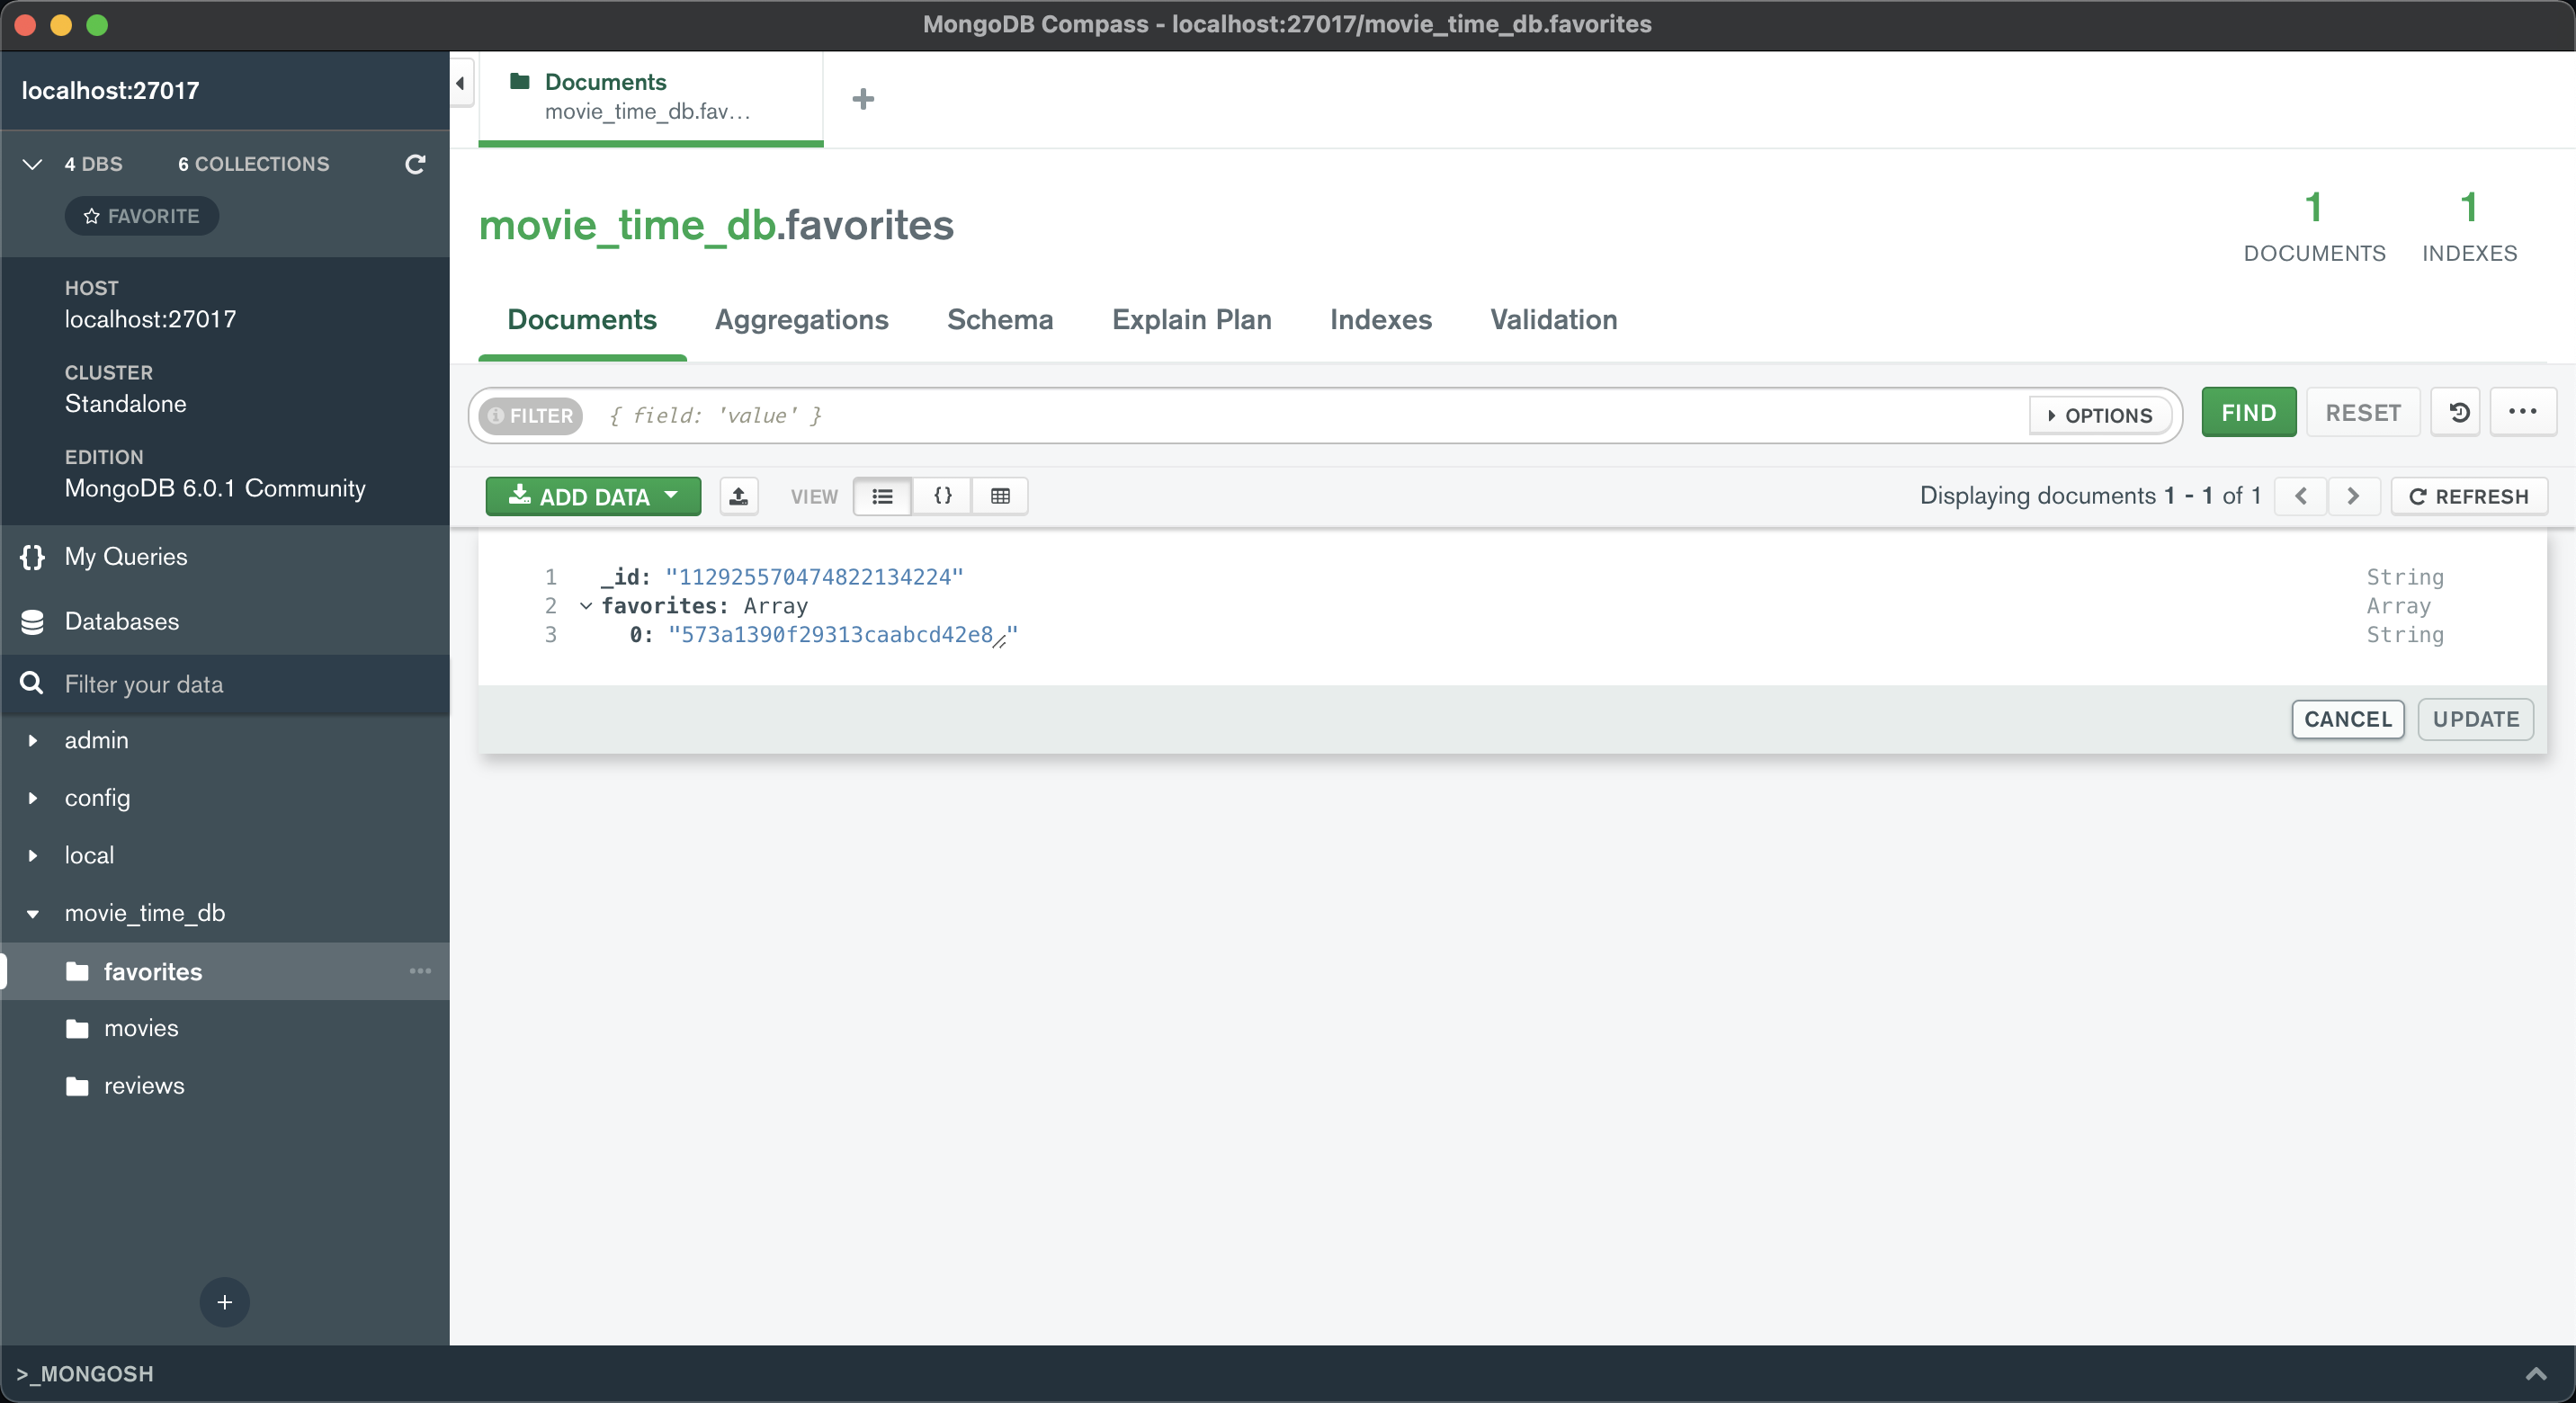Click UPDATE to save the document
The height and width of the screenshot is (1403, 2576).
pyautogui.click(x=2475, y=719)
